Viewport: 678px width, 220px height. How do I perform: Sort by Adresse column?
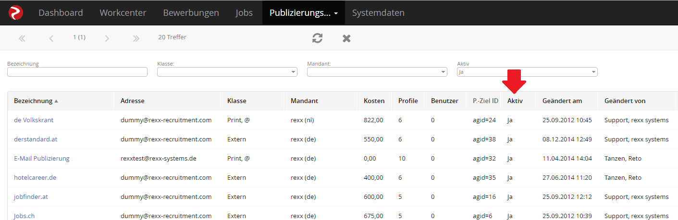(133, 101)
